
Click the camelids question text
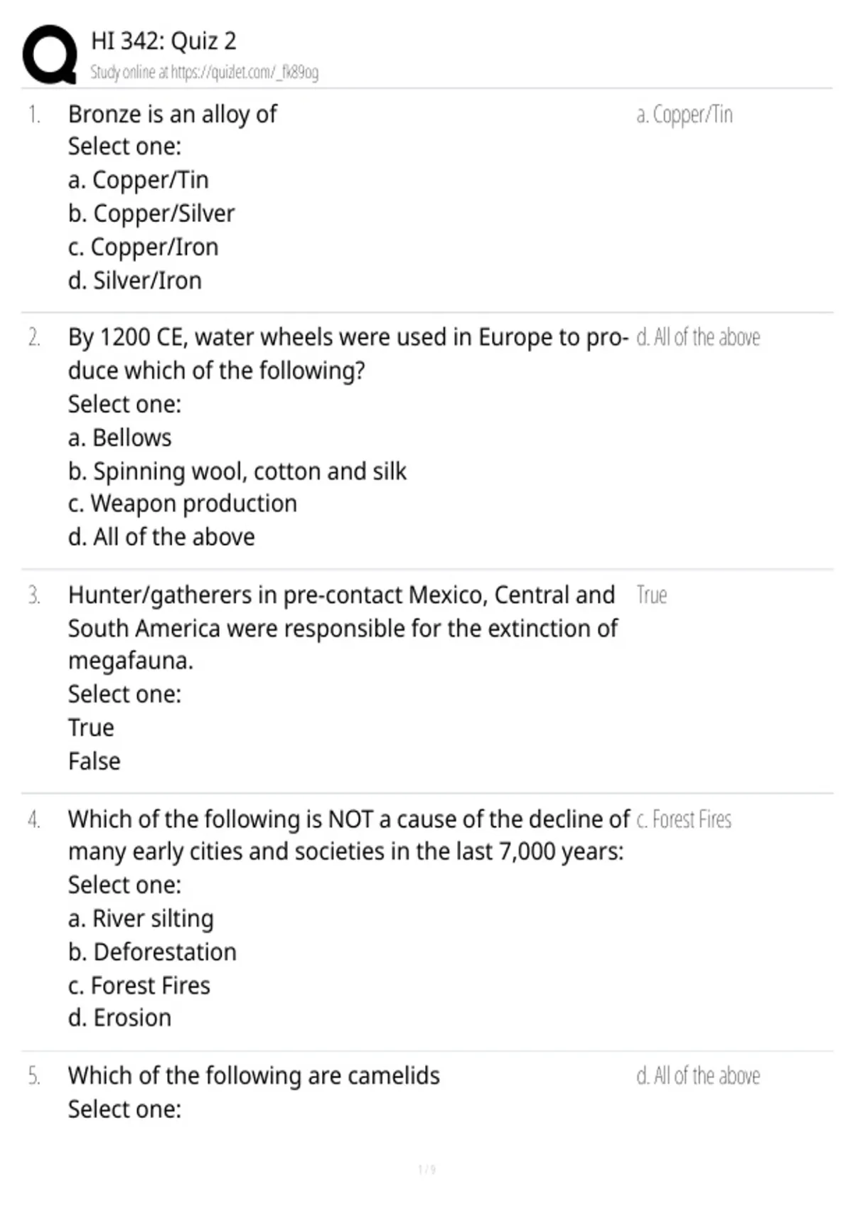pyautogui.click(x=254, y=1075)
